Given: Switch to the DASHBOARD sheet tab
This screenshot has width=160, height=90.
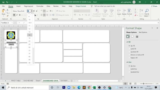Looking at the screenshot, I should 28,81.
